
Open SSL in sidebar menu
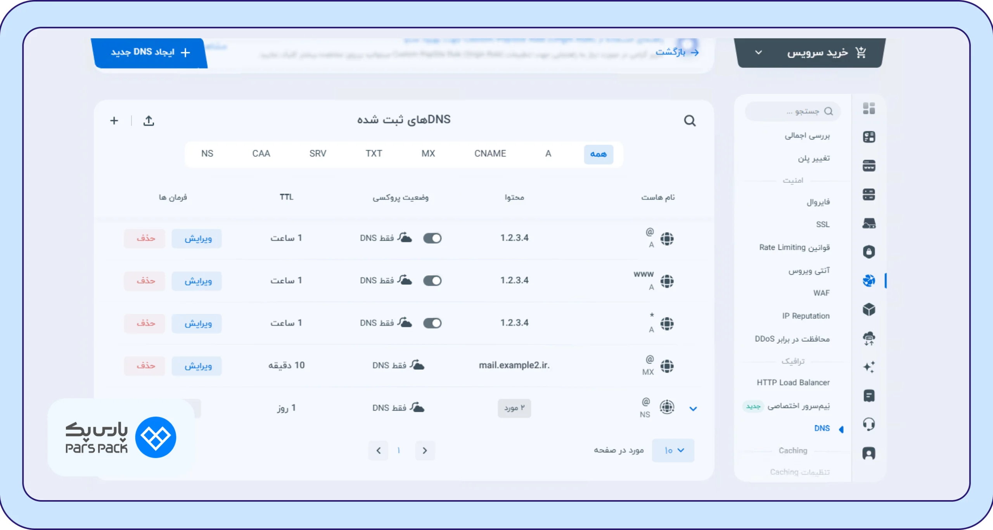[x=823, y=224]
